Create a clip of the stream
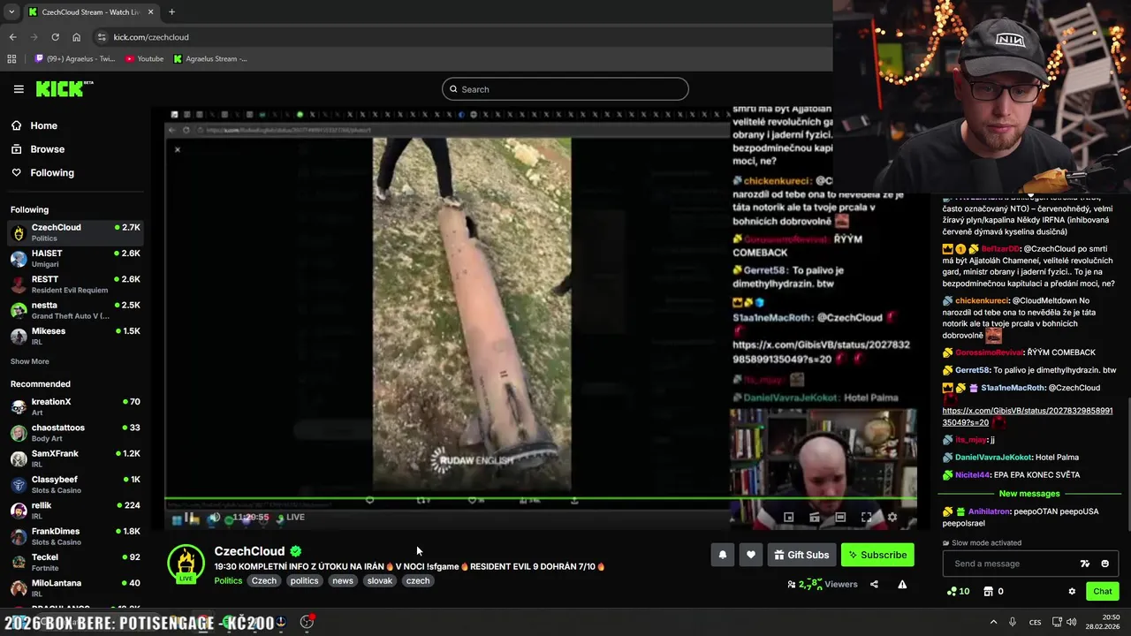 [x=815, y=518]
